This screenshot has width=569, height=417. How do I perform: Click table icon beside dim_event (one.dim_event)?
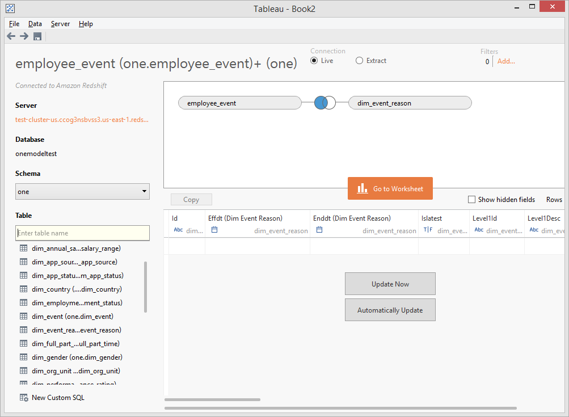(24, 317)
